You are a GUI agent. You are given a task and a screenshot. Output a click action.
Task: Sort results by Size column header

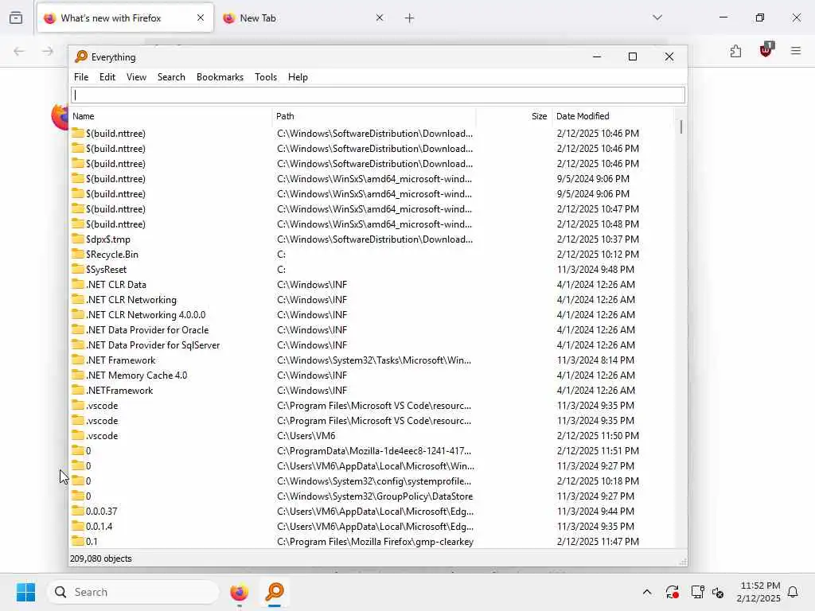pyautogui.click(x=513, y=116)
